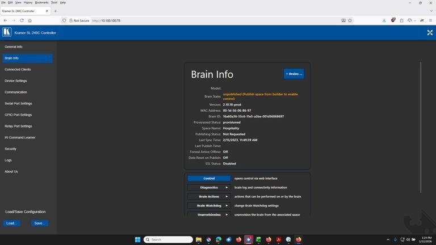Select Brain Info in the sidebar
Image resolution: width=436 pixels, height=245 pixels.
[27, 58]
